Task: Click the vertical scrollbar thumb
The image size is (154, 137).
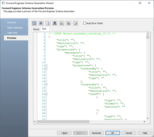Action: 148,37
